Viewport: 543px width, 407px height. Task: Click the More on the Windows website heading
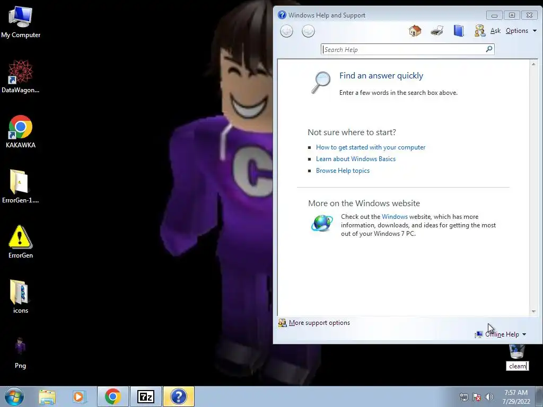point(364,203)
